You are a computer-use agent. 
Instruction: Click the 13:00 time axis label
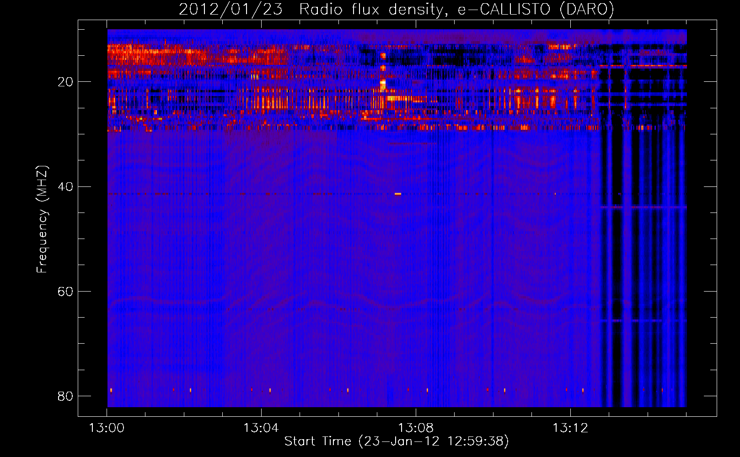[107, 428]
